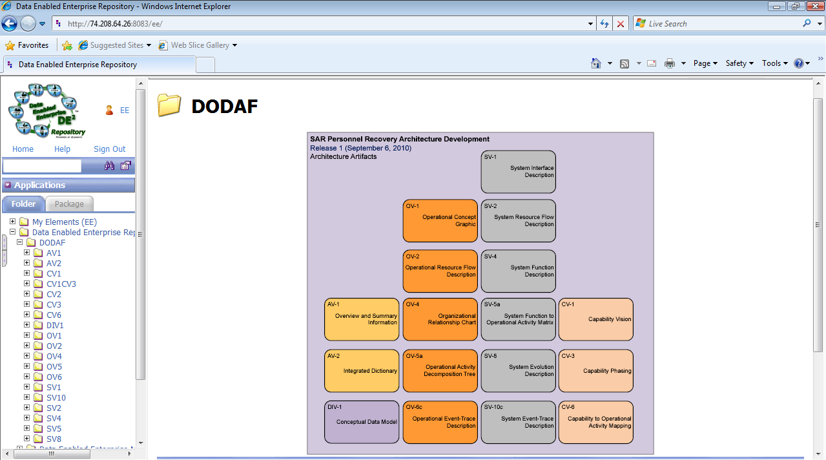Expand the AV2 folder node
826x460 pixels.
pos(27,263)
